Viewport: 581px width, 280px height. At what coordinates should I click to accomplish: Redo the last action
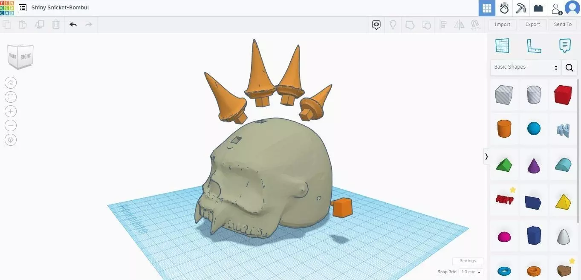pos(89,25)
